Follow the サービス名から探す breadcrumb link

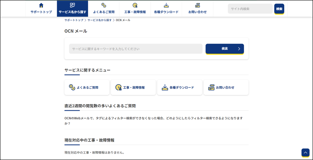point(99,20)
